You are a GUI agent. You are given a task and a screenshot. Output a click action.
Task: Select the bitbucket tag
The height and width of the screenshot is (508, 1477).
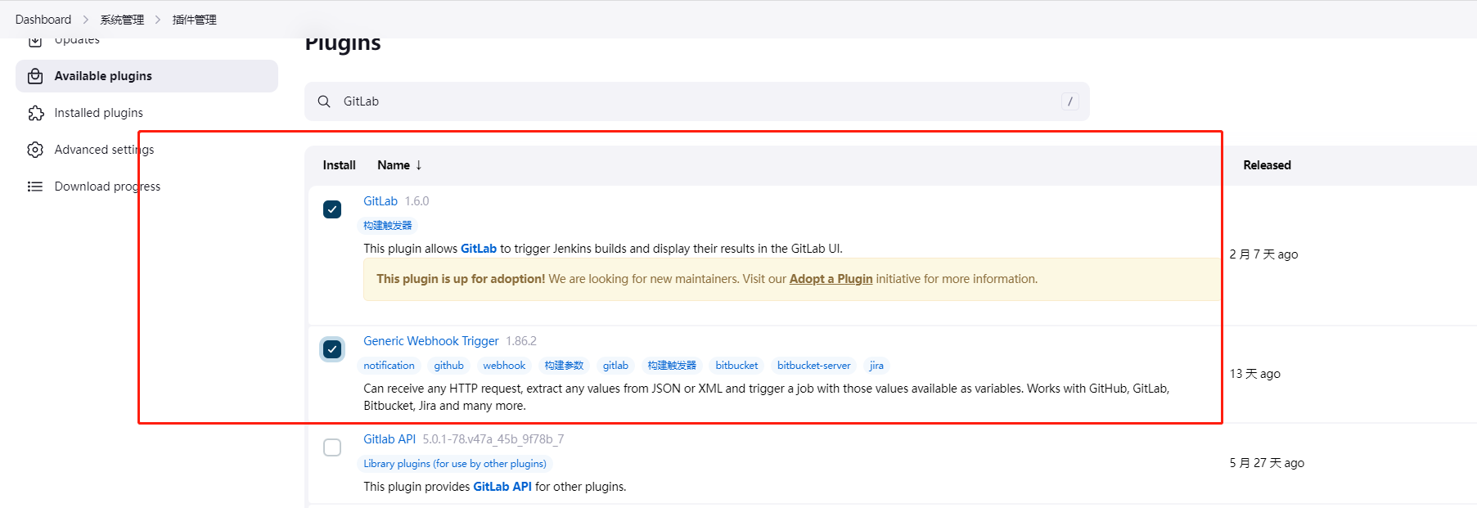tap(736, 366)
